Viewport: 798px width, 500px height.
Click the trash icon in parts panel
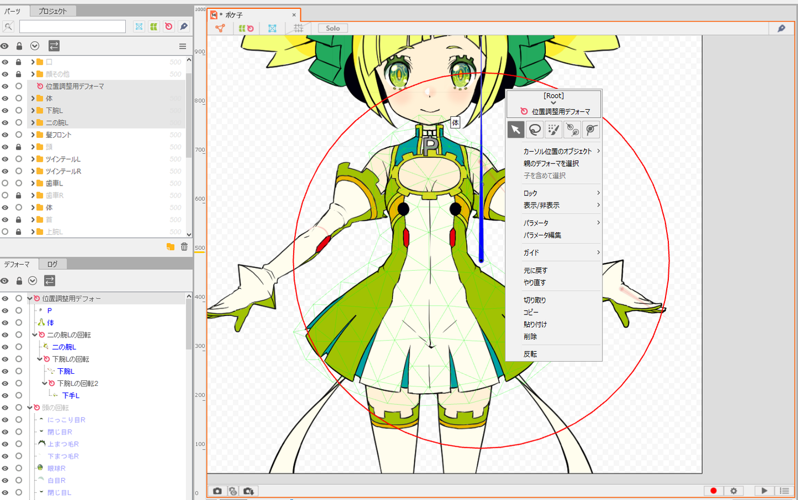pyautogui.click(x=185, y=247)
